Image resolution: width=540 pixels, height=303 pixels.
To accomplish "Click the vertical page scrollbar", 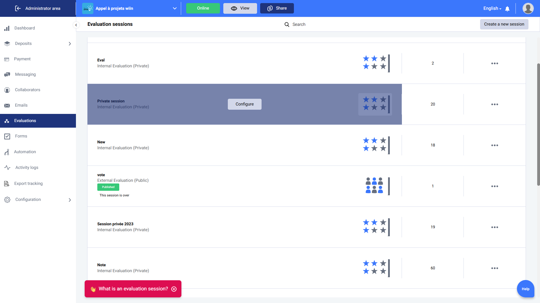I will (x=538, y=125).
